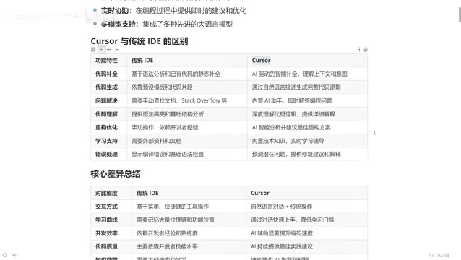461x260 pixels.
Task: Click the heading '核心差异总结'
Action: pos(116,174)
